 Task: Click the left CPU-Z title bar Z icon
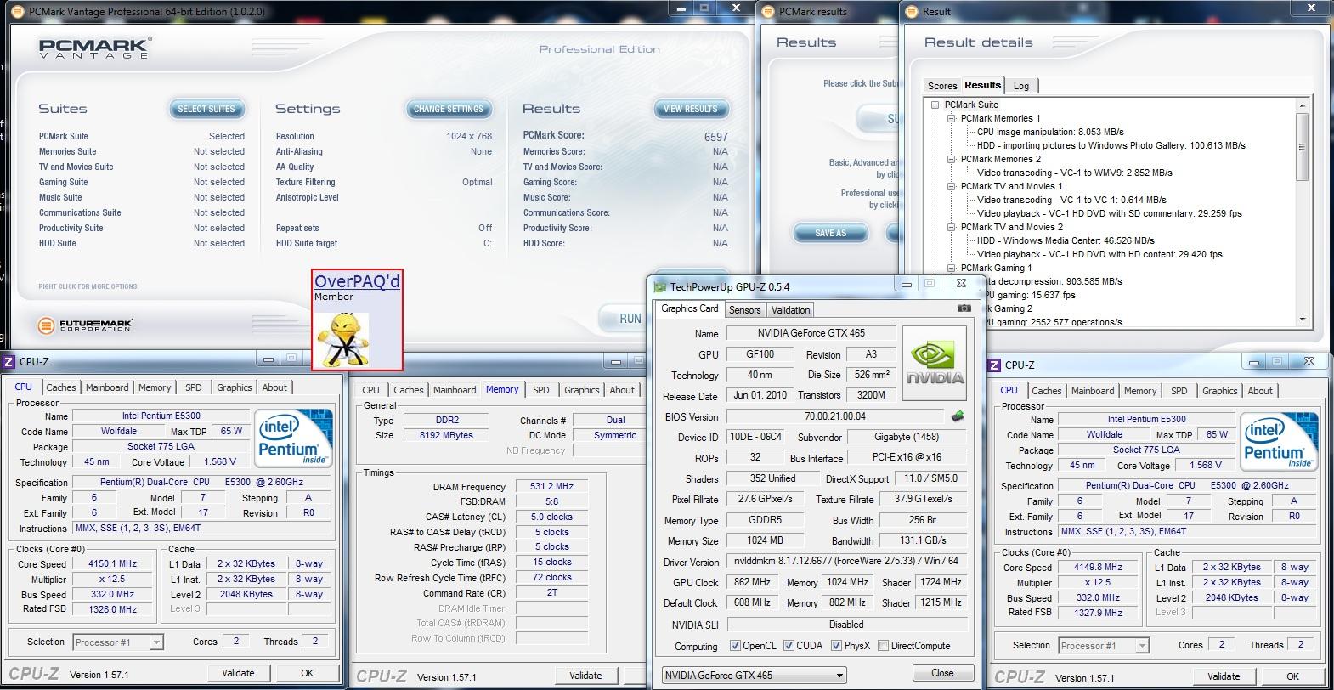click(x=8, y=362)
